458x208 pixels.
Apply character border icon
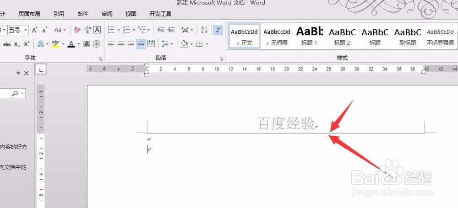(97, 30)
